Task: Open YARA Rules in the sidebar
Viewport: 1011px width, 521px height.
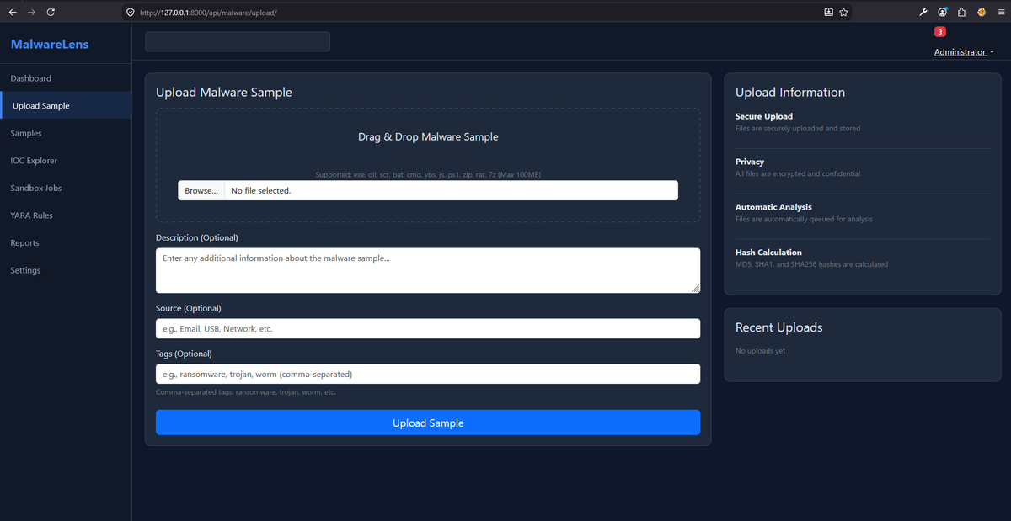Action: [x=66, y=215]
